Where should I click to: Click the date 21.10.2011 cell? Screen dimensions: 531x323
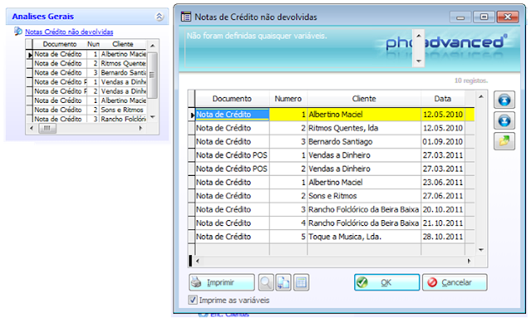(442, 223)
